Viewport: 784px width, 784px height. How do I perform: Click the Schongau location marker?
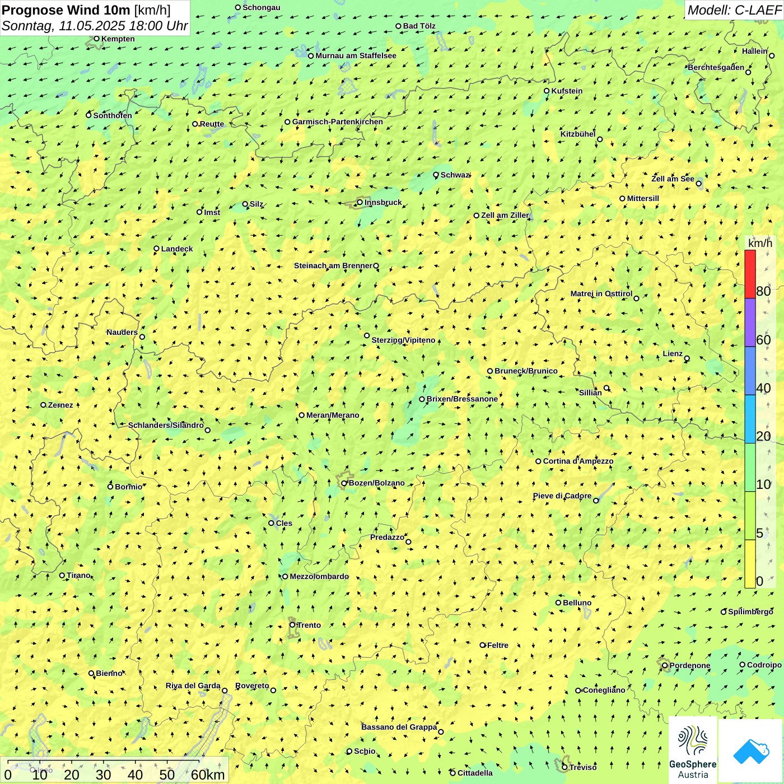tap(238, 7)
